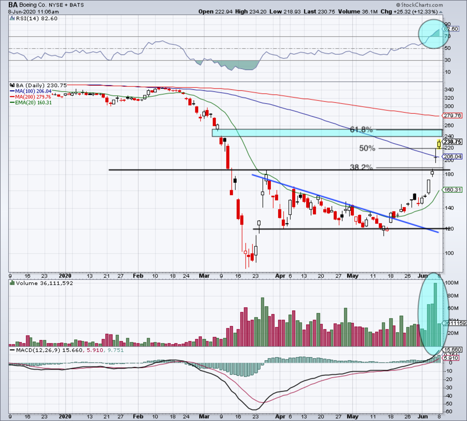This screenshot has width=467, height=421.
Task: Click the EMA(20) 160.31 legend entry
Action: (30, 103)
